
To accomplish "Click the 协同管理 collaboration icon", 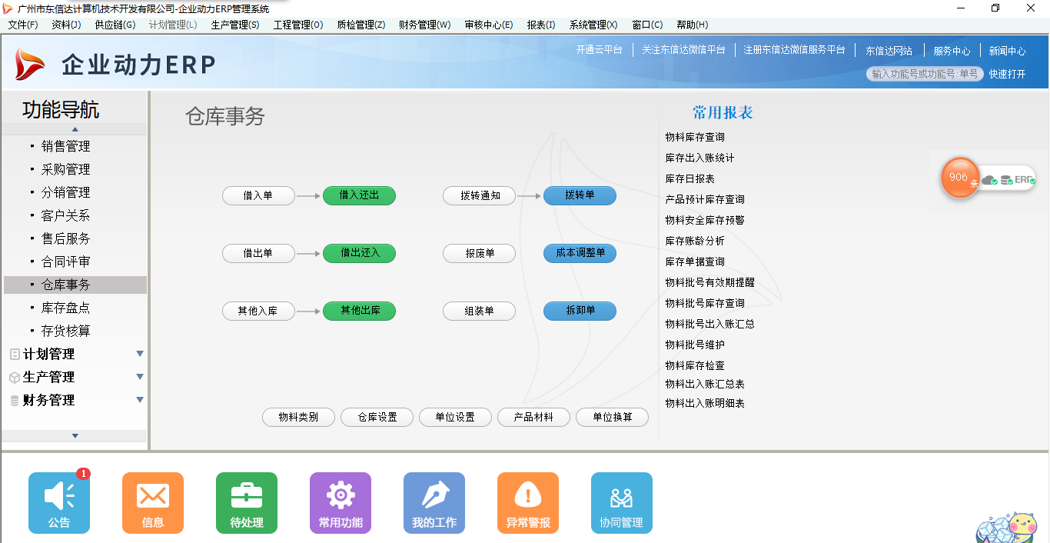I will pos(621,502).
